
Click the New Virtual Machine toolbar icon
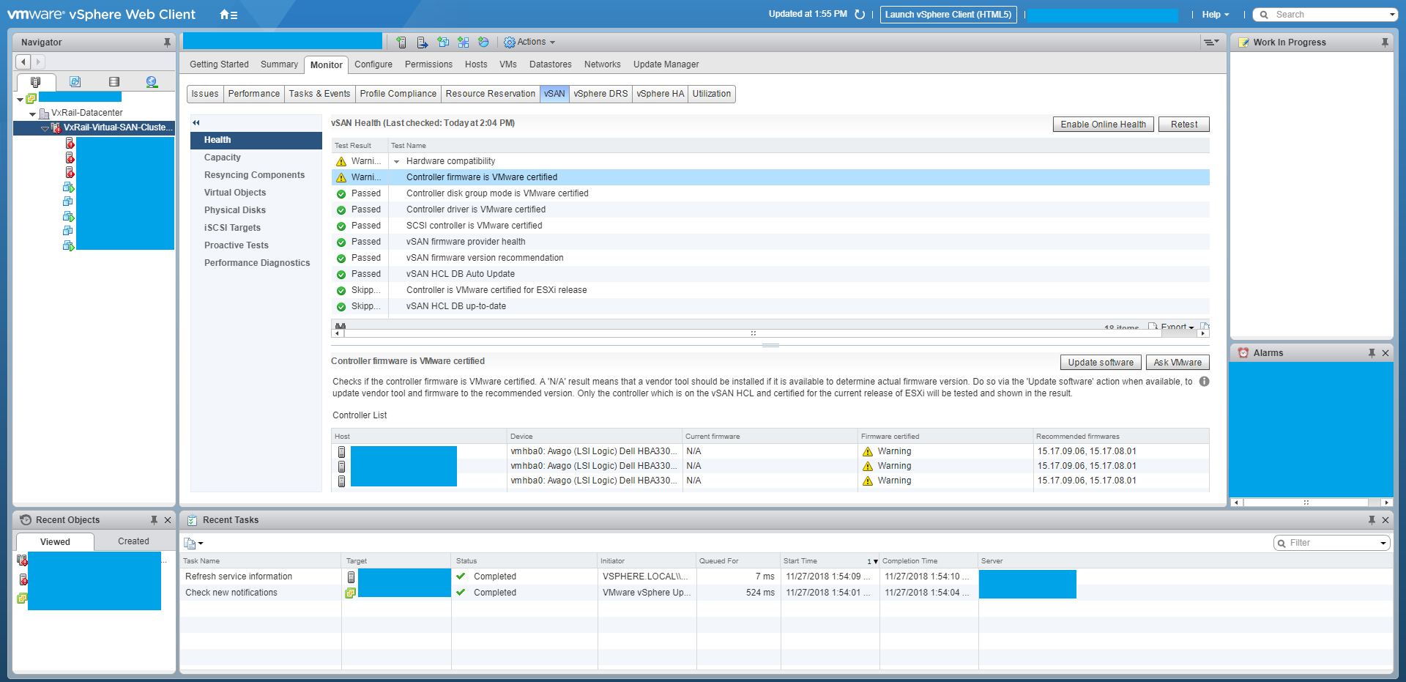(443, 42)
